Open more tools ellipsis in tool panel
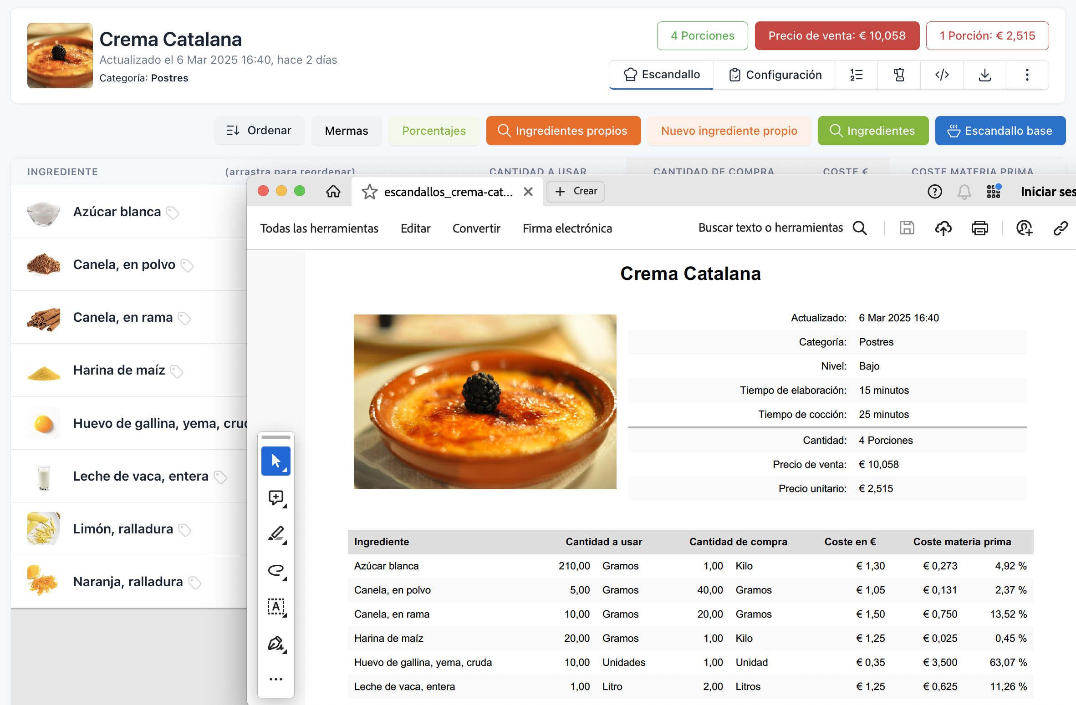Screen dimensions: 1076x705 (x=276, y=680)
